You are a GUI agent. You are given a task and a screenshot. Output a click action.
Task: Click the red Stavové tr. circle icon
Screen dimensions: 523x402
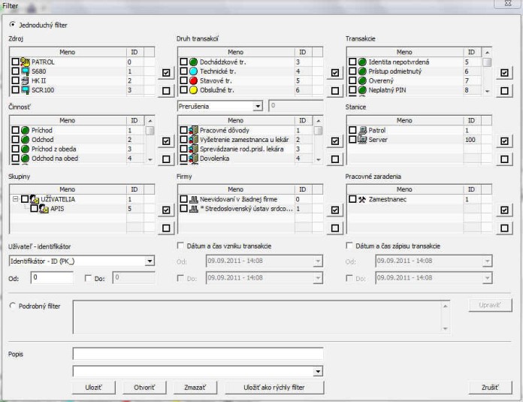pyautogui.click(x=193, y=80)
